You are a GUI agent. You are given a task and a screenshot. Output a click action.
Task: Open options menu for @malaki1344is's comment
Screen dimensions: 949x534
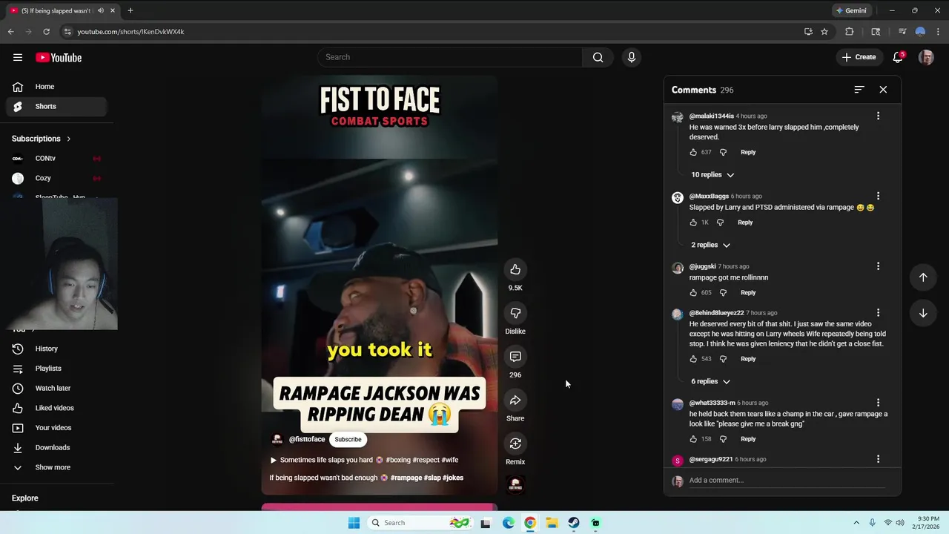coord(878,116)
